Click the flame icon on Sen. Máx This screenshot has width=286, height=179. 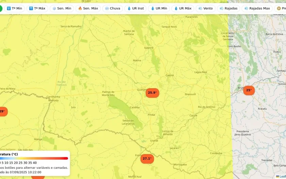tap(80, 9)
